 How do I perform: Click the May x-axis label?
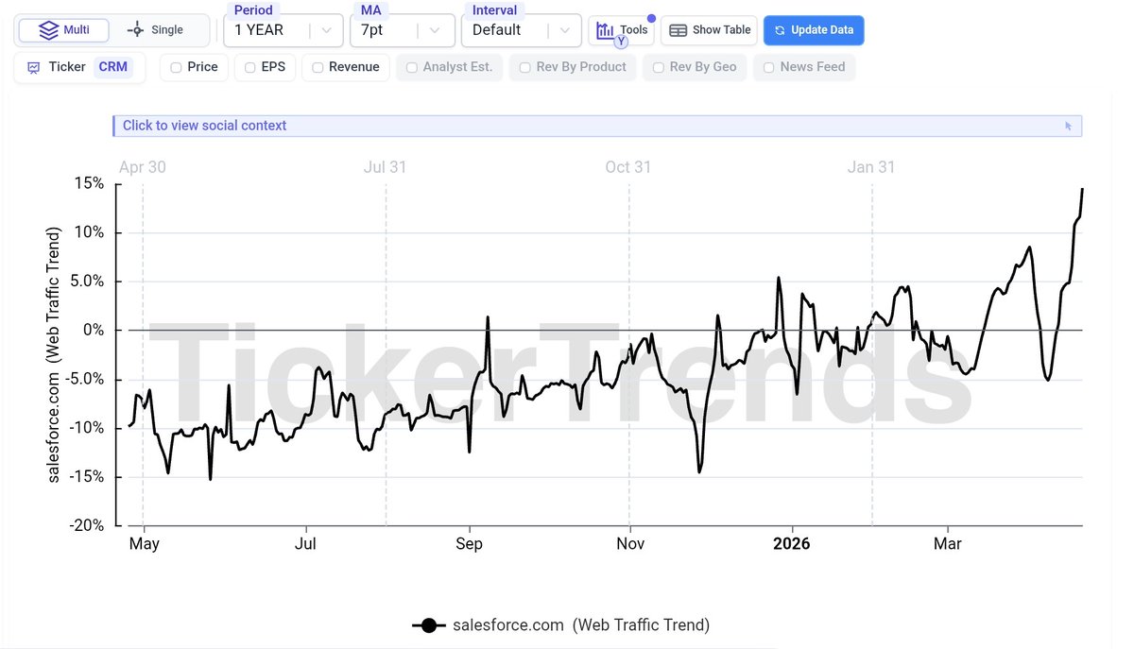[145, 544]
